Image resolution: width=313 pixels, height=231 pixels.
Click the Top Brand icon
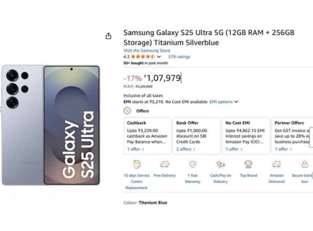pos(249,164)
